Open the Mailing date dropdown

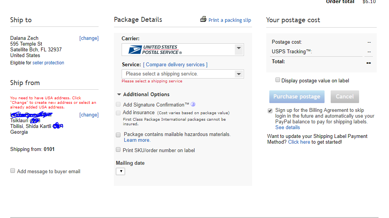[x=120, y=171]
